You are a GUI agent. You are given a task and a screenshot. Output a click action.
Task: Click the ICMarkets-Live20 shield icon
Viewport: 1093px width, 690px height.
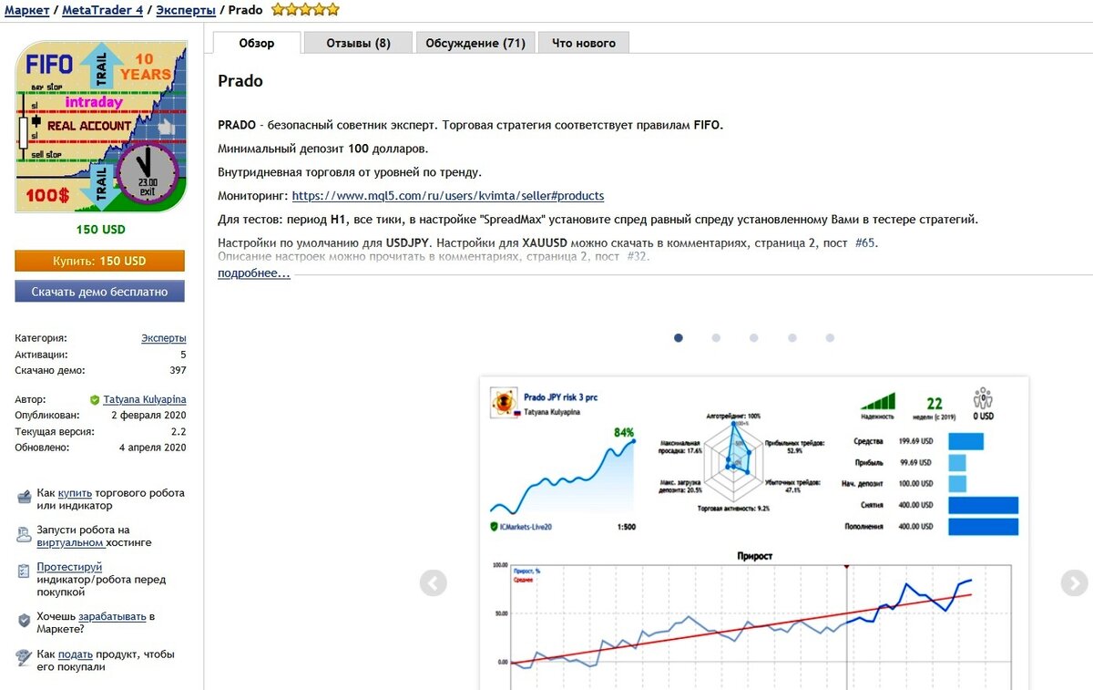[x=493, y=527]
